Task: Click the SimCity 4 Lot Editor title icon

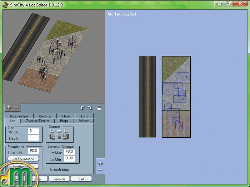Action: click(6, 5)
